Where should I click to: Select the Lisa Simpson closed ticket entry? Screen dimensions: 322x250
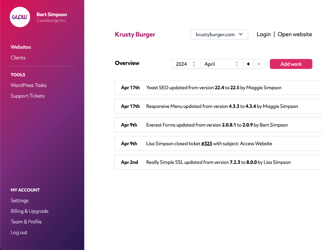[218, 144]
